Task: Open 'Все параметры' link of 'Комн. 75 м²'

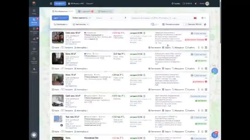Action: click(71, 86)
